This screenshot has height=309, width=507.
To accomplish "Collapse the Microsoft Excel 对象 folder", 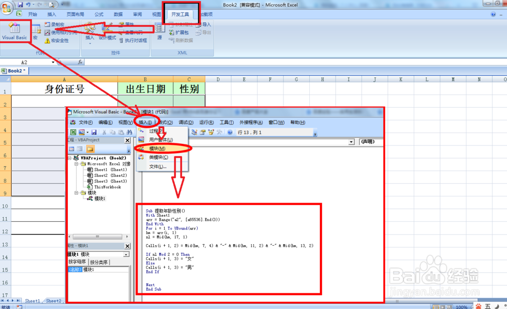I will pyautogui.click(x=77, y=164).
